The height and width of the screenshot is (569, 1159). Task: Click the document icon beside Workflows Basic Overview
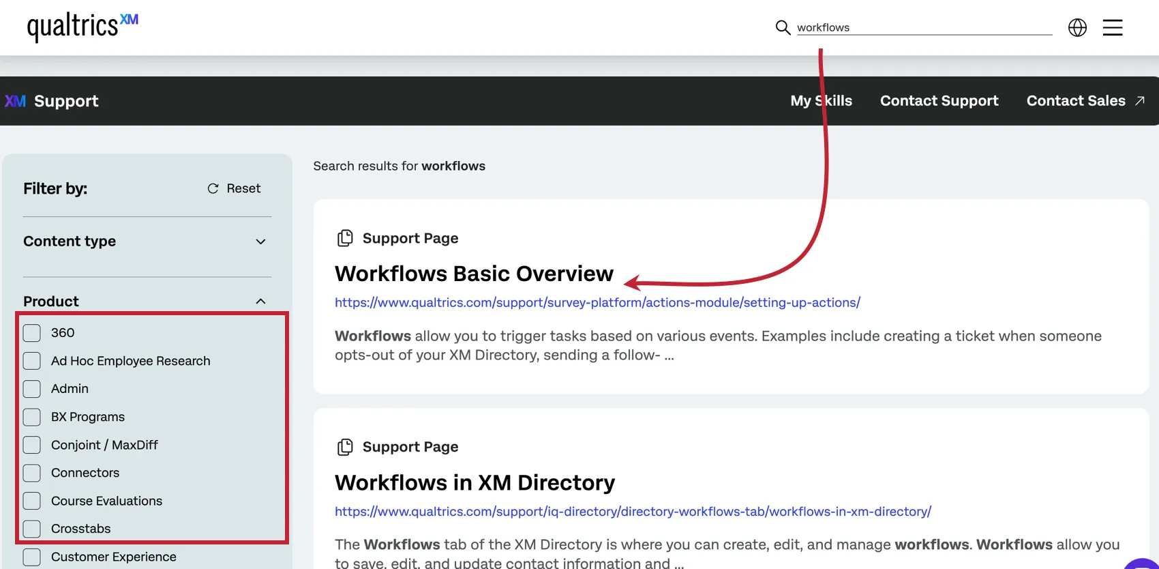[345, 238]
